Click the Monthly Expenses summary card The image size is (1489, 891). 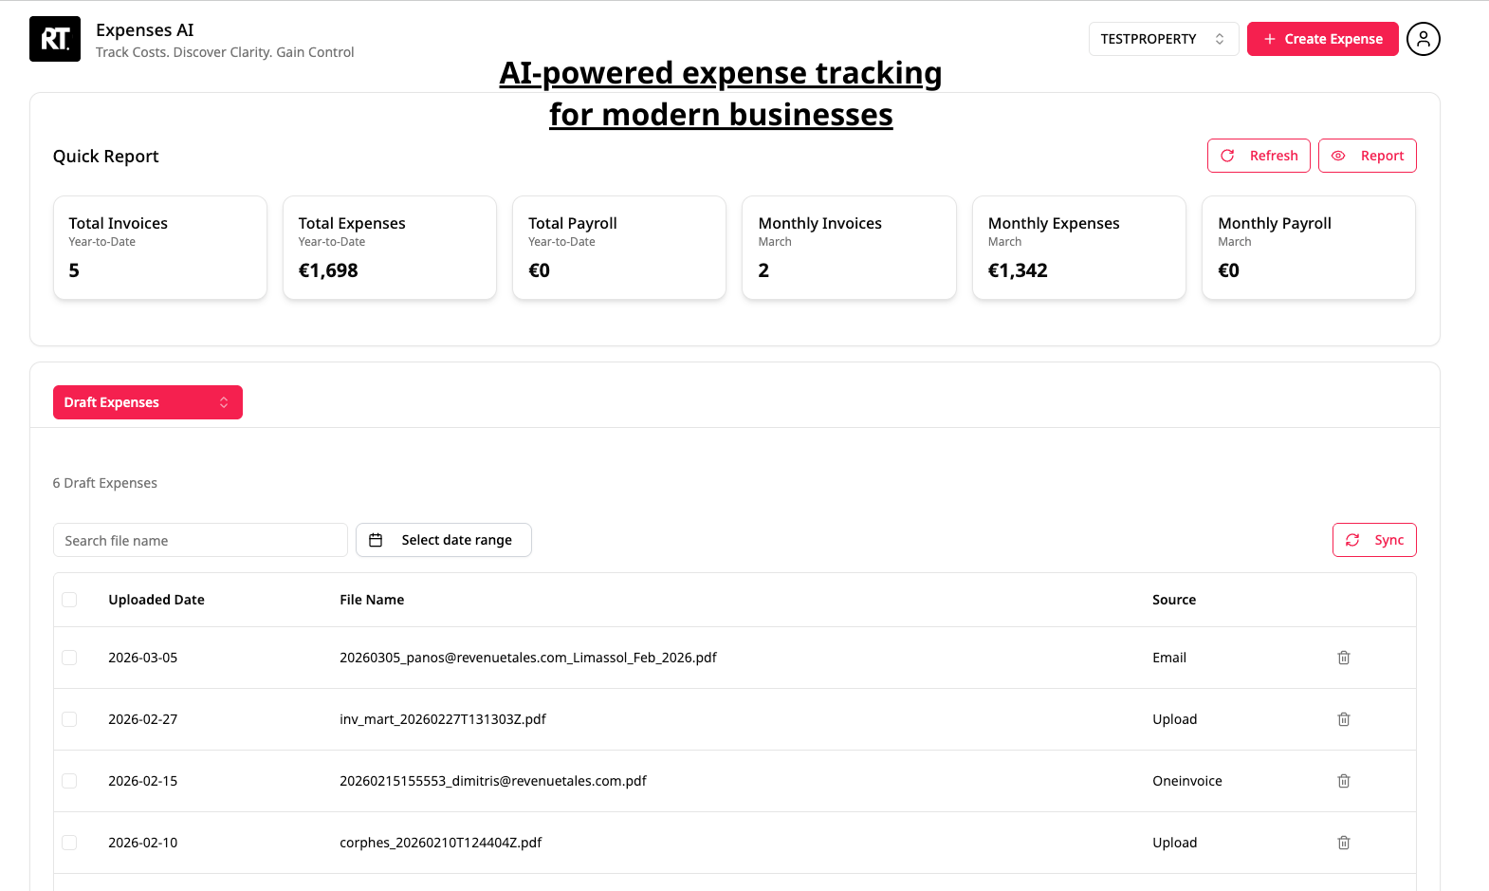pyautogui.click(x=1078, y=248)
